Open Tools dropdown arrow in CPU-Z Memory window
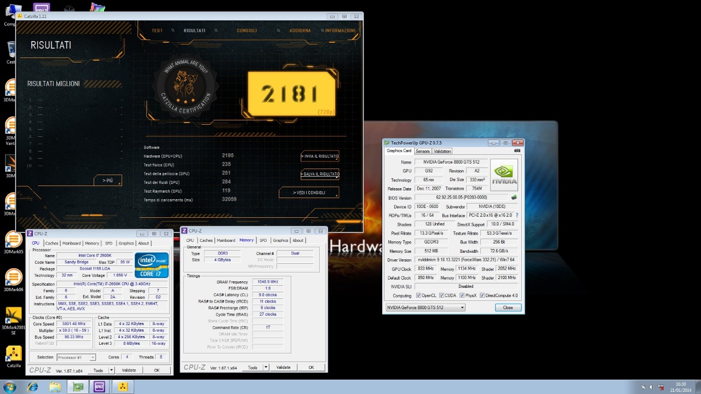Screen dimensions: 701x394 point(266,368)
